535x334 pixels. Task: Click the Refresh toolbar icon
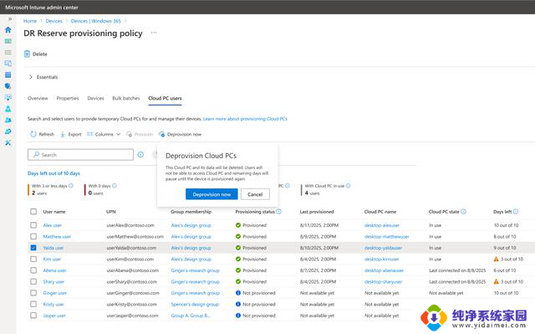click(x=33, y=134)
